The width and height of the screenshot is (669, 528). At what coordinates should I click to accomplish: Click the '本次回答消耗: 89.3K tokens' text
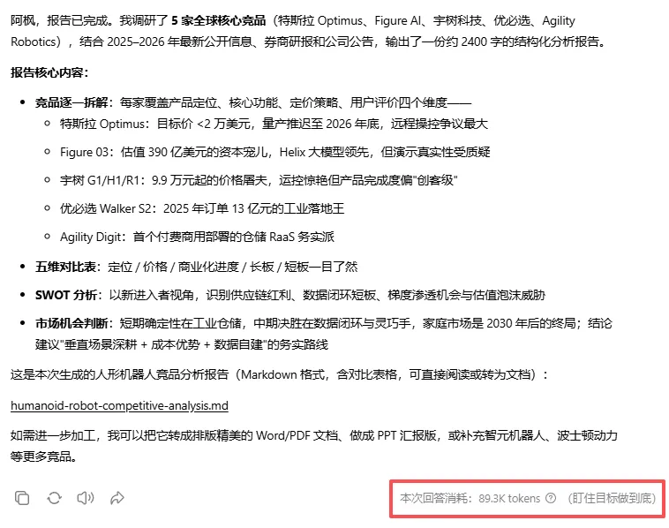[x=470, y=498]
